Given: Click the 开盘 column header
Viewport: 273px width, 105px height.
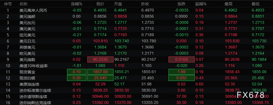Looking at the screenshot, I should (118, 4).
